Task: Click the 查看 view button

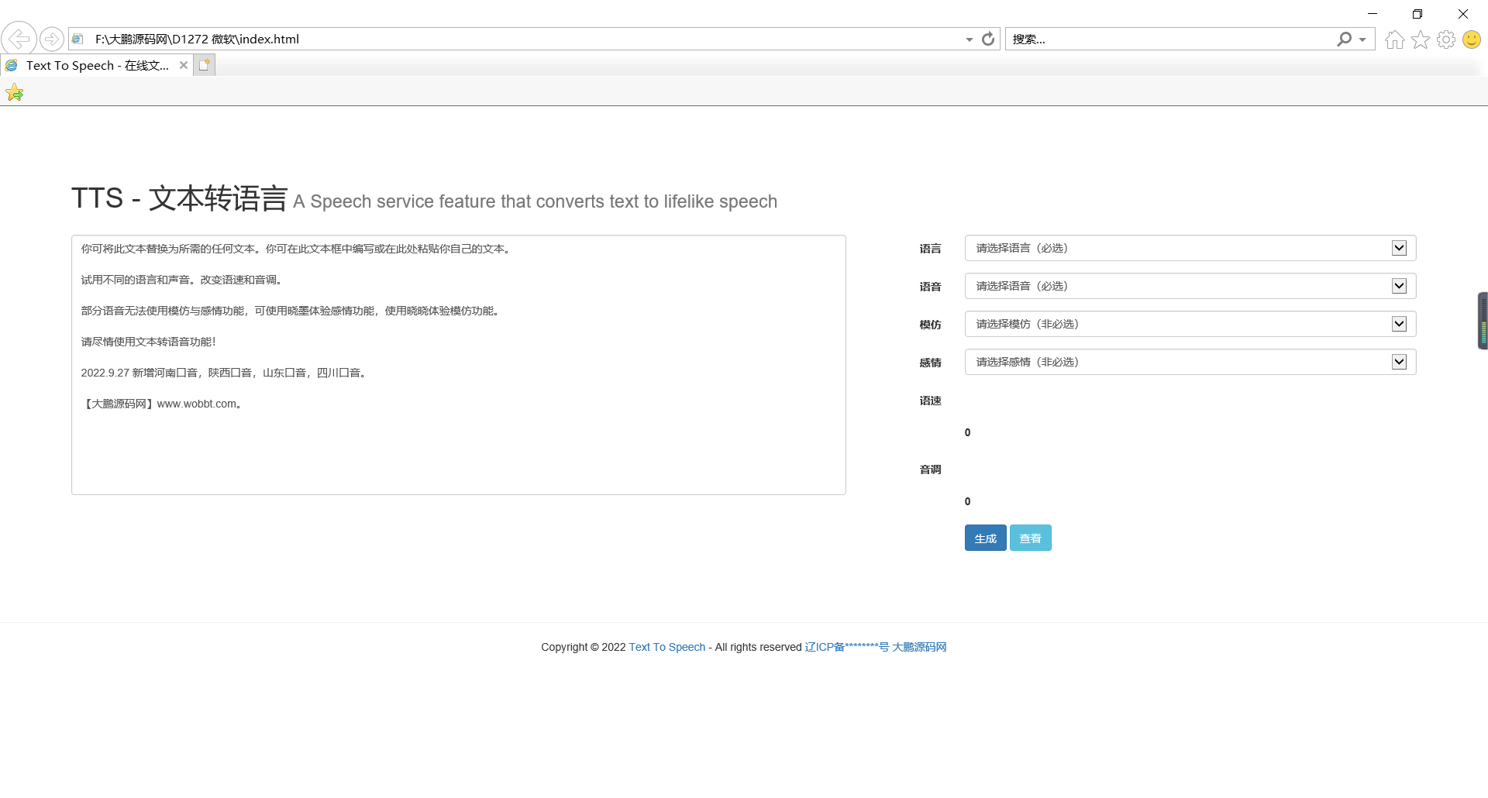Action: tap(1030, 538)
